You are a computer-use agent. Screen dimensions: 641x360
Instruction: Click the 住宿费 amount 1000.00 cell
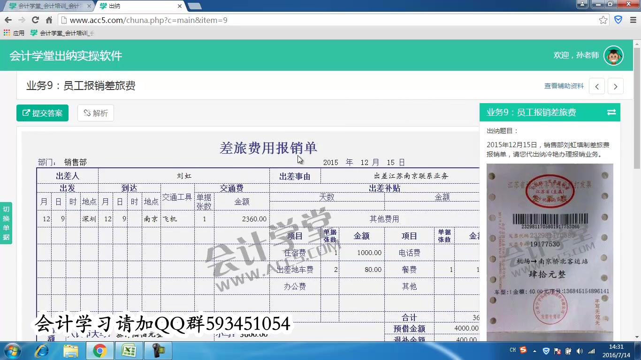tap(361, 253)
